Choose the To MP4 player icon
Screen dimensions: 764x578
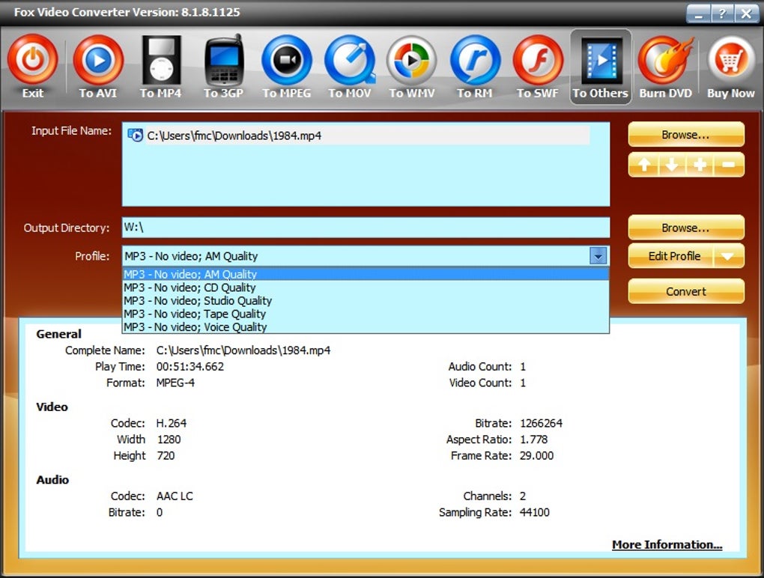click(x=161, y=60)
